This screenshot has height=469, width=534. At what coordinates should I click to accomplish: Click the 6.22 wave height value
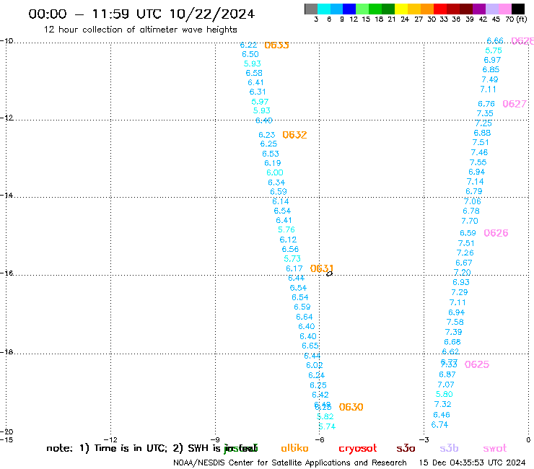coord(248,45)
